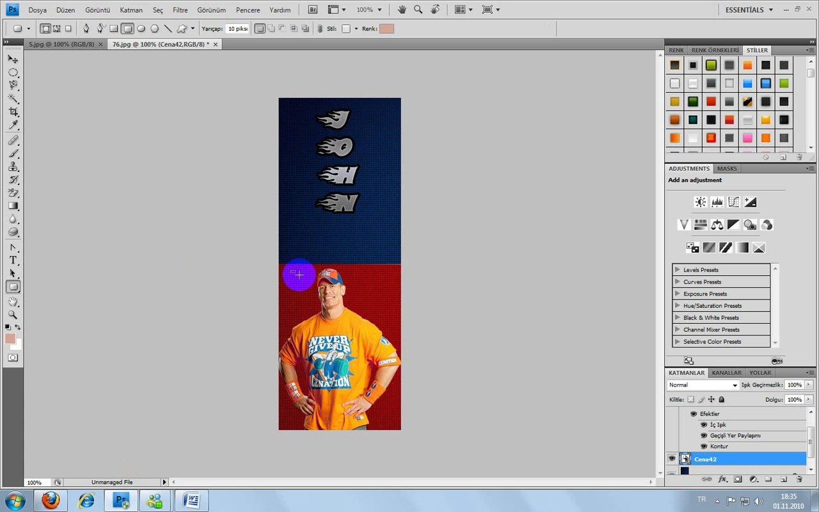Add a Photo Filter adjustment
Viewport: 819px width, 512px height.
pos(751,225)
